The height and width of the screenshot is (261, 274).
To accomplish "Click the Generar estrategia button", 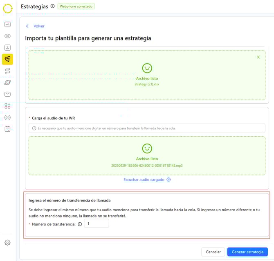I will [x=247, y=252].
